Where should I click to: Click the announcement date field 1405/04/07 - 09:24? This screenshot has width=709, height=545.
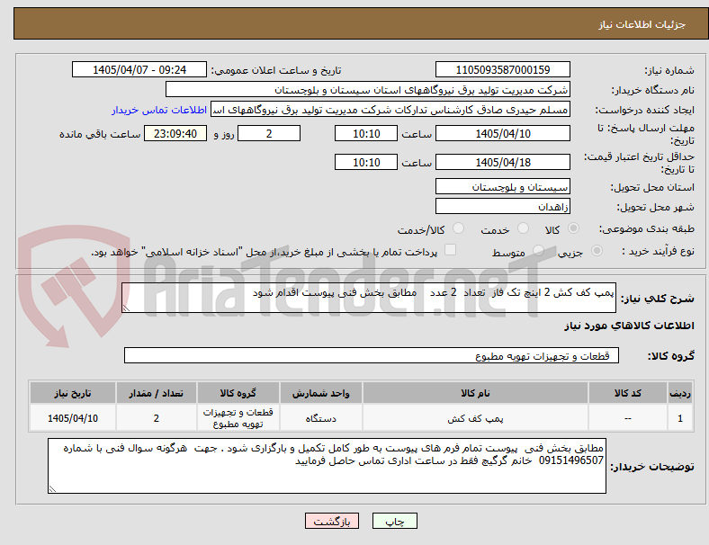pyautogui.click(x=139, y=69)
